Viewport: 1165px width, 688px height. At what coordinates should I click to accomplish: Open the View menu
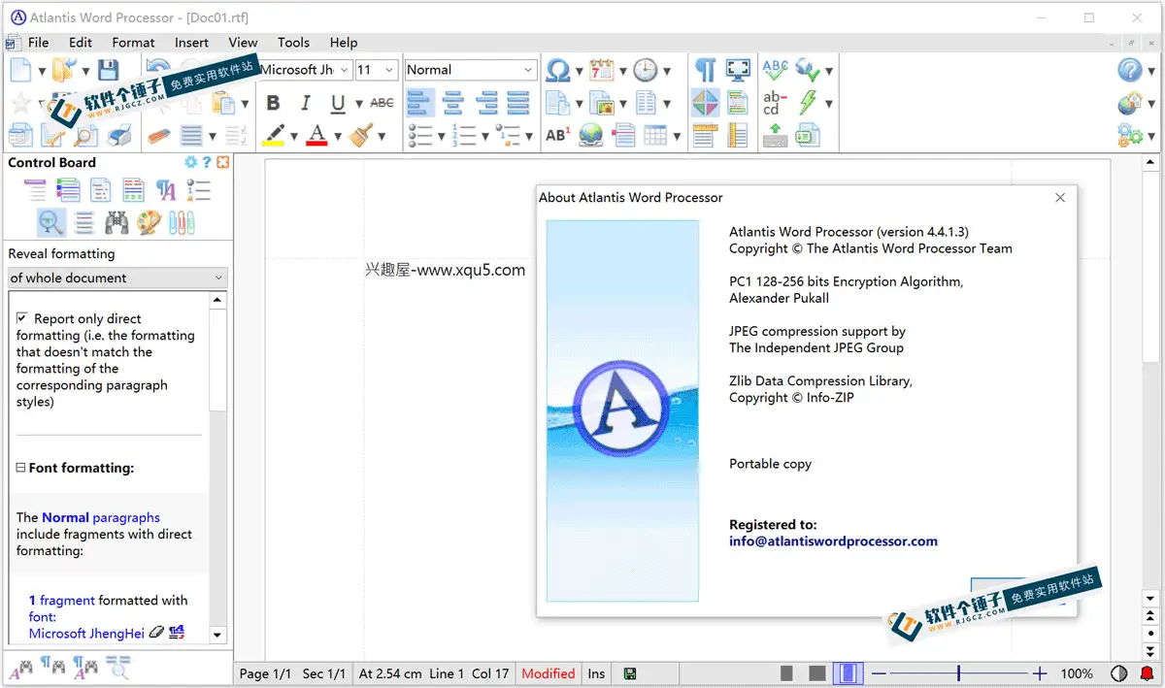(x=243, y=43)
